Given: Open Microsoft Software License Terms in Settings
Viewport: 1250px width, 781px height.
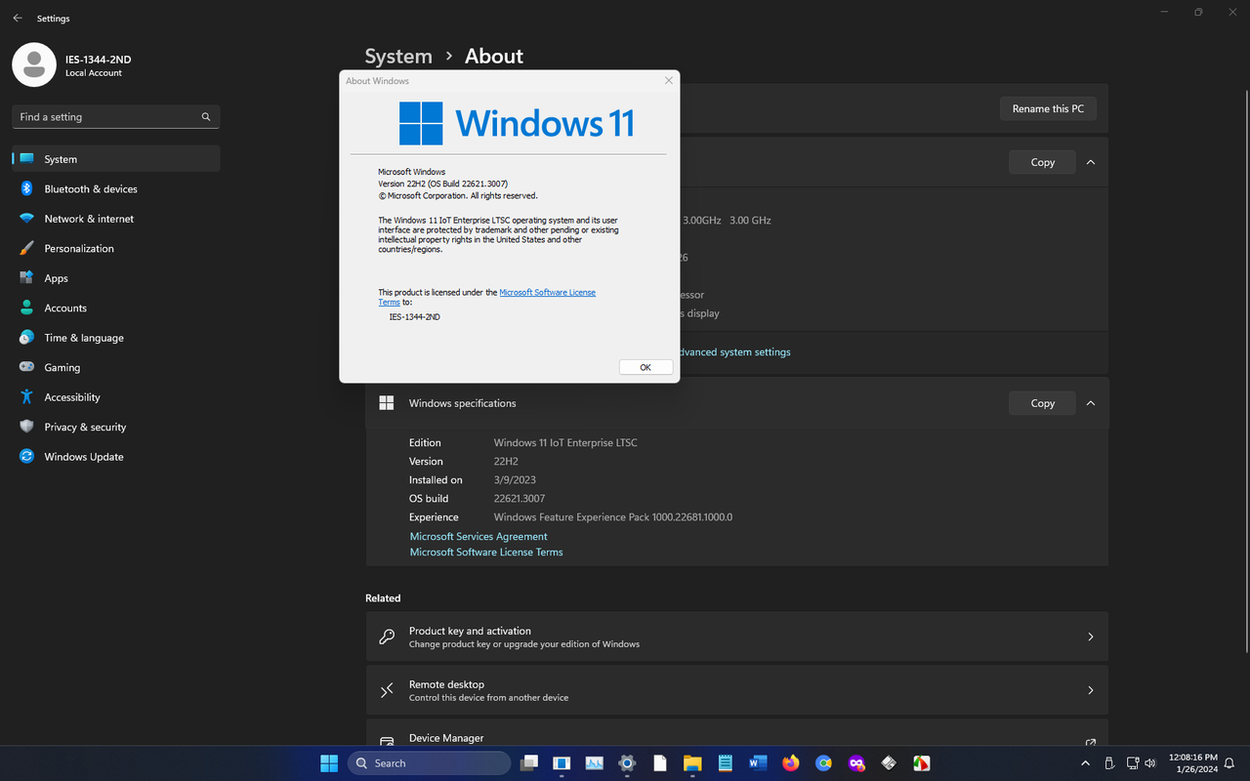Looking at the screenshot, I should pos(486,553).
